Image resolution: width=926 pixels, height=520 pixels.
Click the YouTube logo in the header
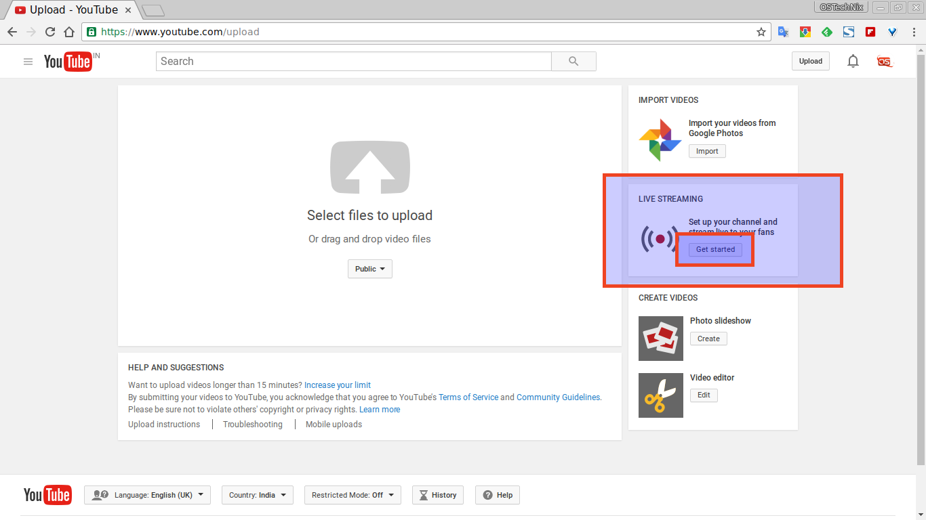coord(68,62)
